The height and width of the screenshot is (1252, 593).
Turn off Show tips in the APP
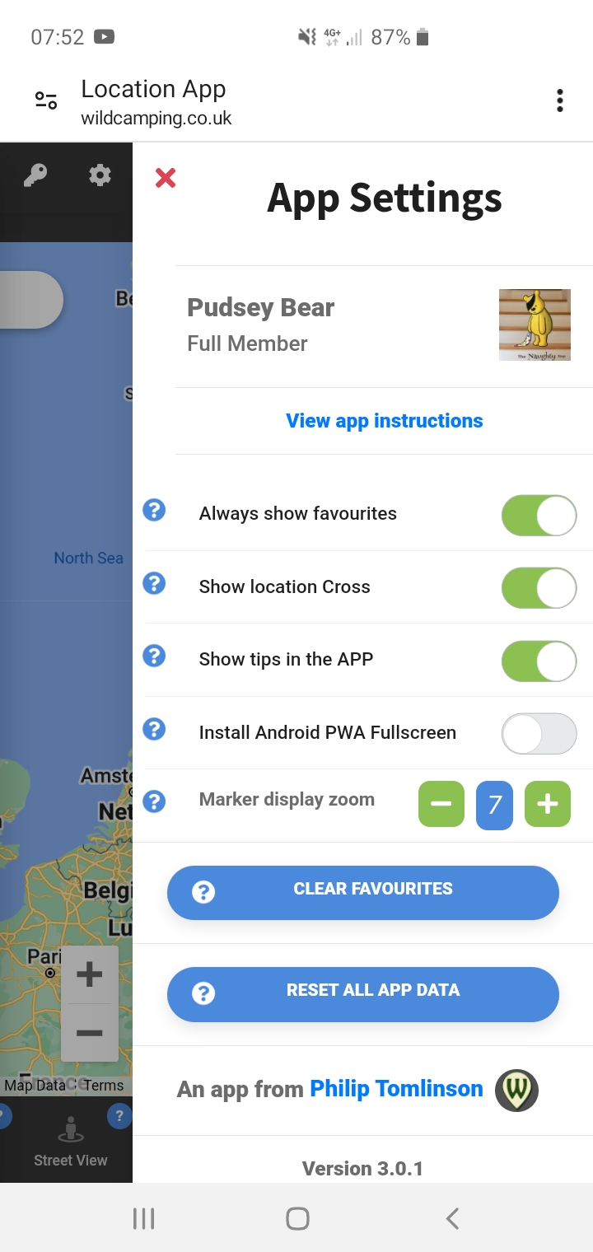click(539, 661)
